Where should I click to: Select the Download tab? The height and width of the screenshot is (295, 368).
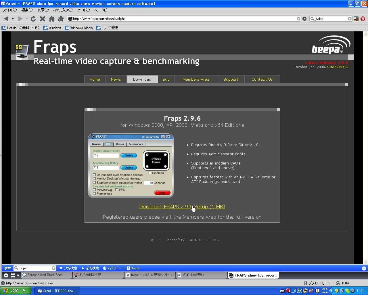click(x=142, y=79)
